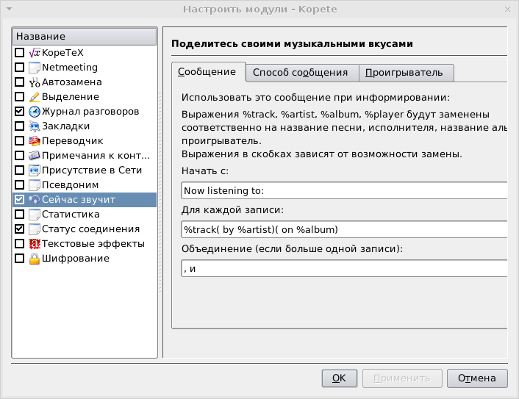This screenshot has height=399, width=519.
Task: Click the Закладки plugin icon
Action: coord(35,126)
